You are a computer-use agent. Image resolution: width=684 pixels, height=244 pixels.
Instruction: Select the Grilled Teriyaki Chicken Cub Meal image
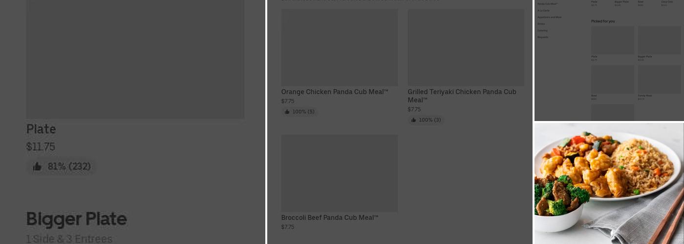tap(466, 47)
